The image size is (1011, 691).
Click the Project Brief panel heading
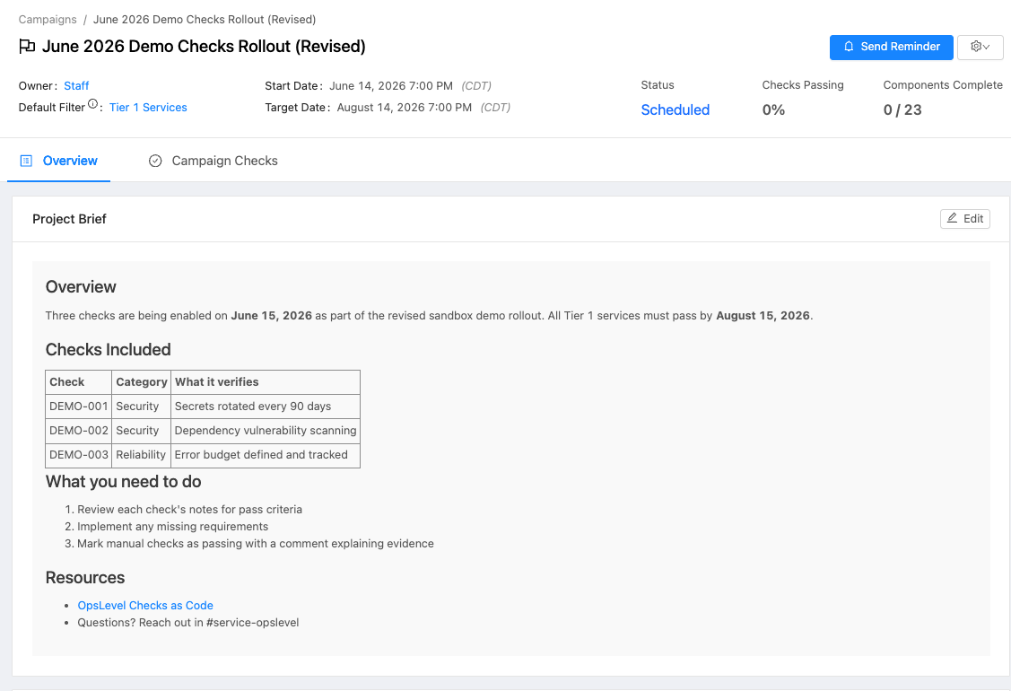[69, 219]
